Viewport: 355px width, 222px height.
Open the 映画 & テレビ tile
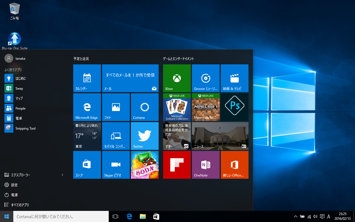(x=235, y=78)
